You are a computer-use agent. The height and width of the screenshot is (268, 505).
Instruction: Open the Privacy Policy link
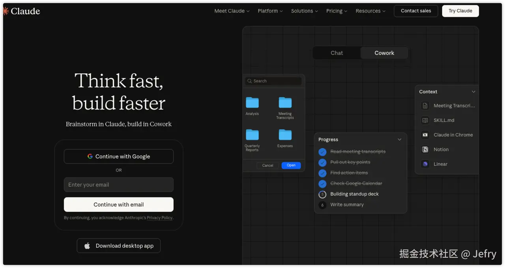(159, 218)
